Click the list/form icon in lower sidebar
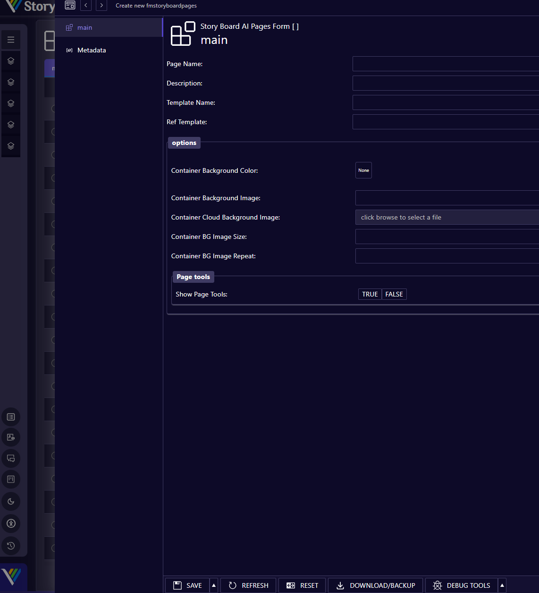This screenshot has width=539, height=593. tap(11, 417)
